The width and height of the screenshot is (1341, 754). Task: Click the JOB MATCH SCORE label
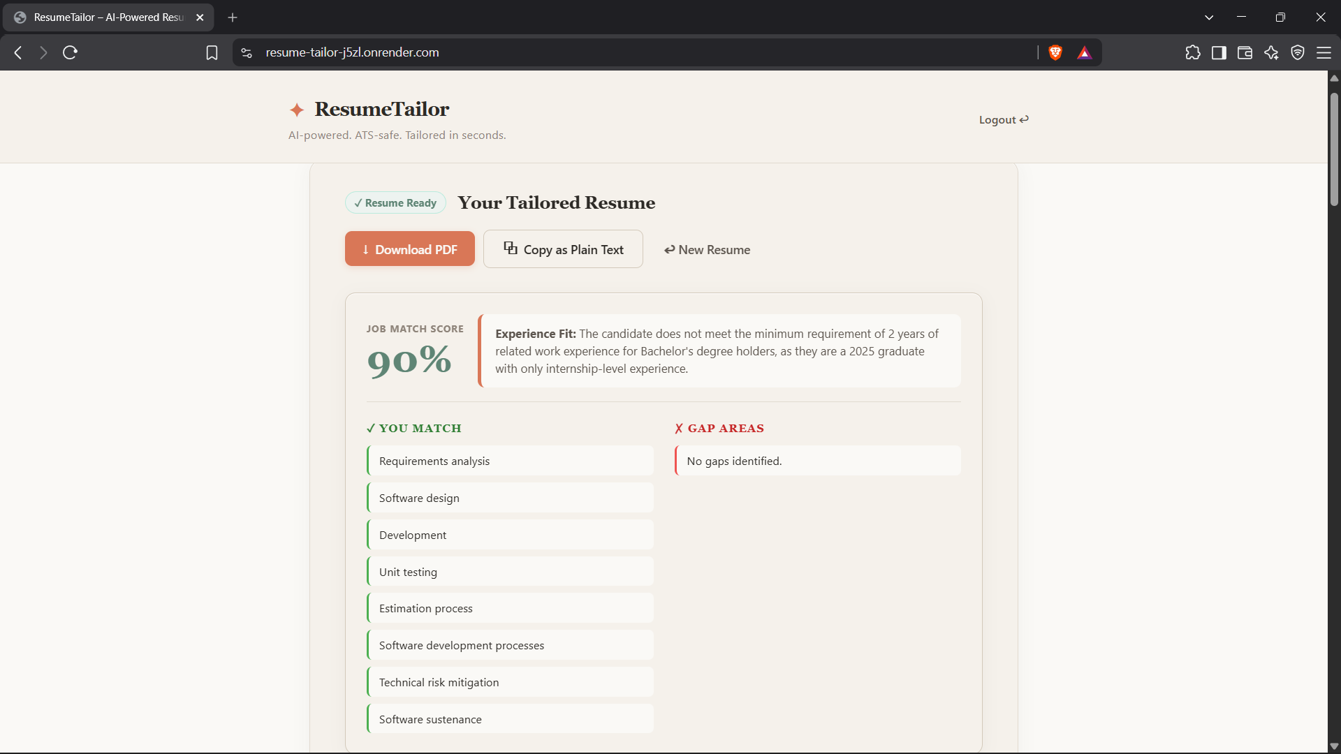(x=415, y=329)
